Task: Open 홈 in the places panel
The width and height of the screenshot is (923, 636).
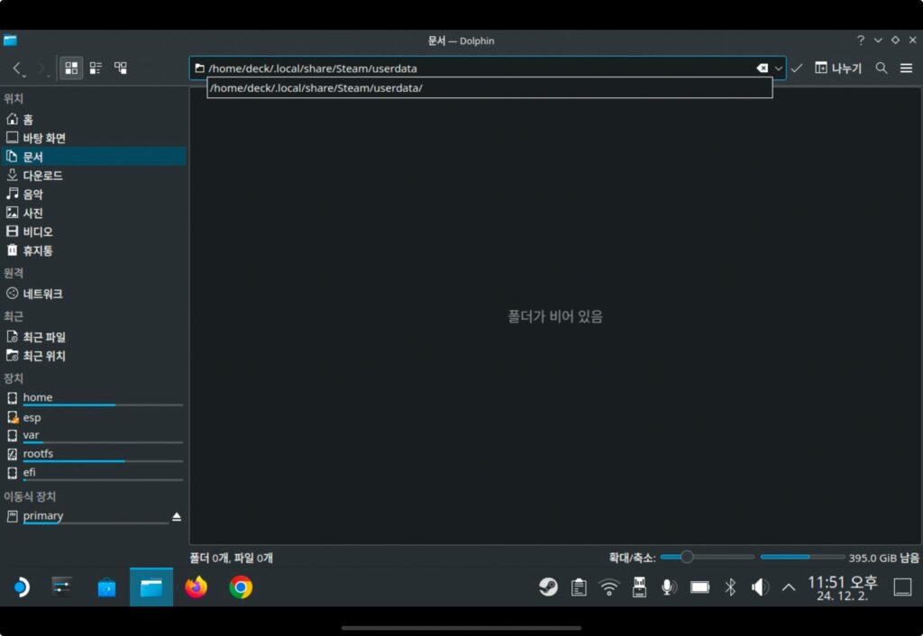Action: [94, 120]
